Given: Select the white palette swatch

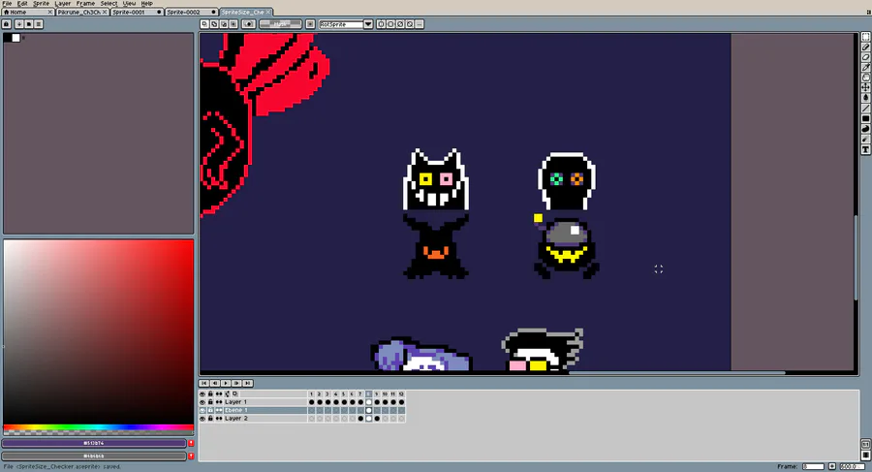Looking at the screenshot, I should [x=16, y=38].
